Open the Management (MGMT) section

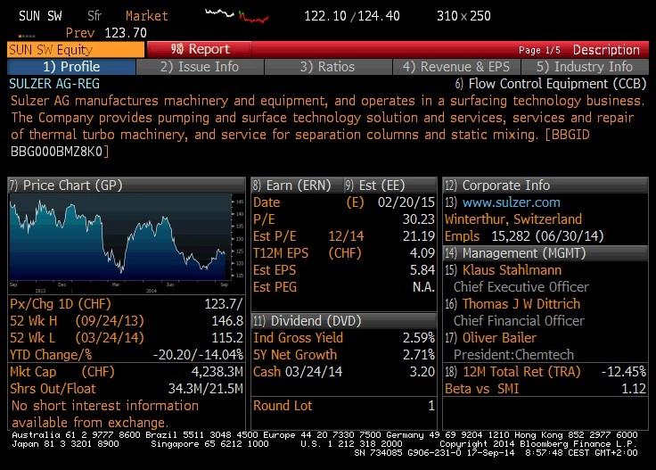click(x=545, y=253)
